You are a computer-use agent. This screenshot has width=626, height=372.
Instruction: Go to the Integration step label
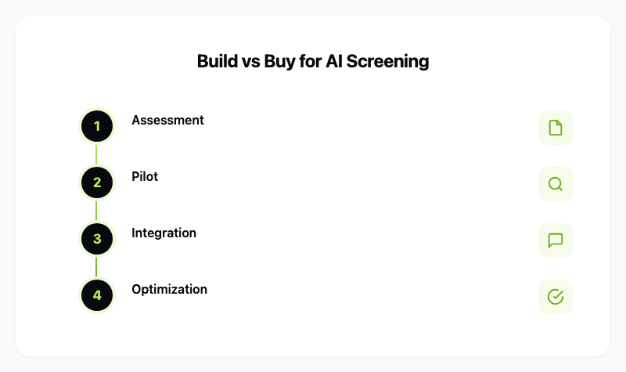(x=164, y=233)
